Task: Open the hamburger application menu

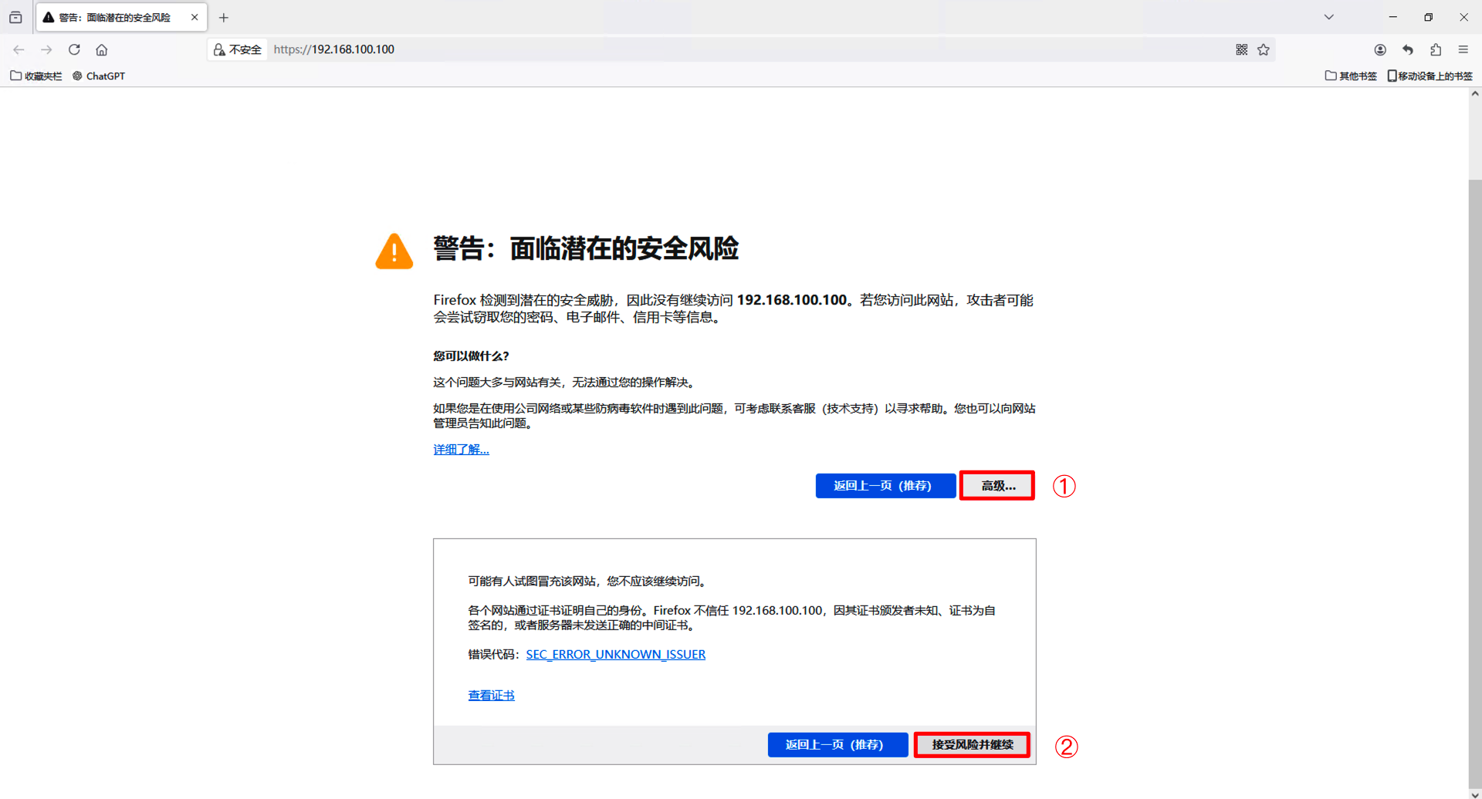Action: (x=1463, y=49)
